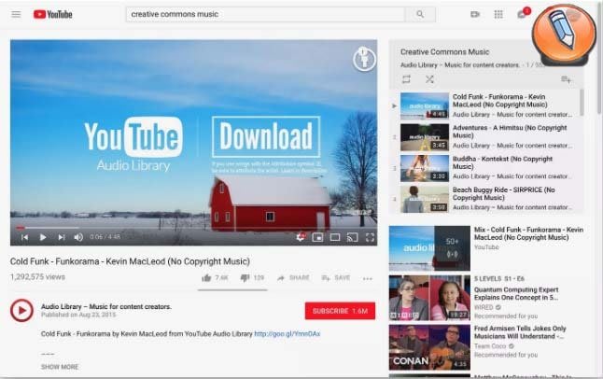Click the search magnifier button
This screenshot has height=379, width=603.
point(420,14)
